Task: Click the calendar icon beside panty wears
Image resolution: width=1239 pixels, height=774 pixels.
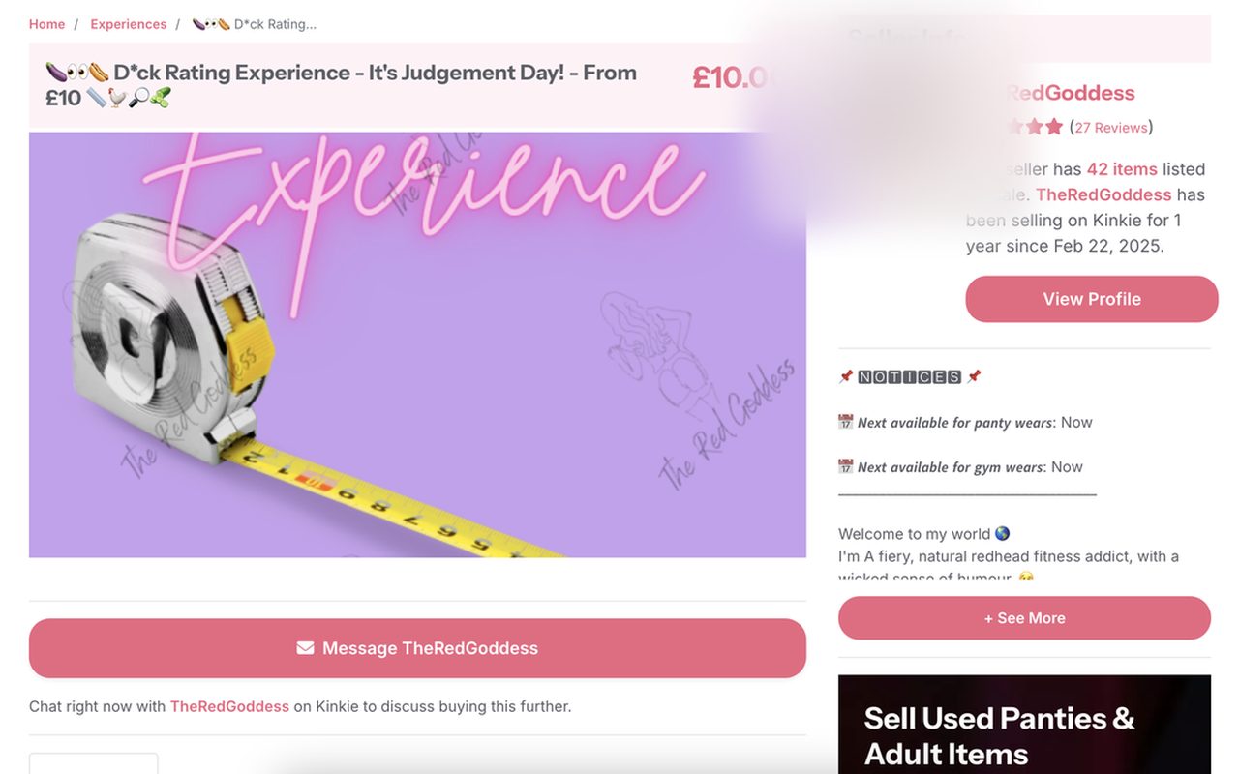Action: coord(846,422)
